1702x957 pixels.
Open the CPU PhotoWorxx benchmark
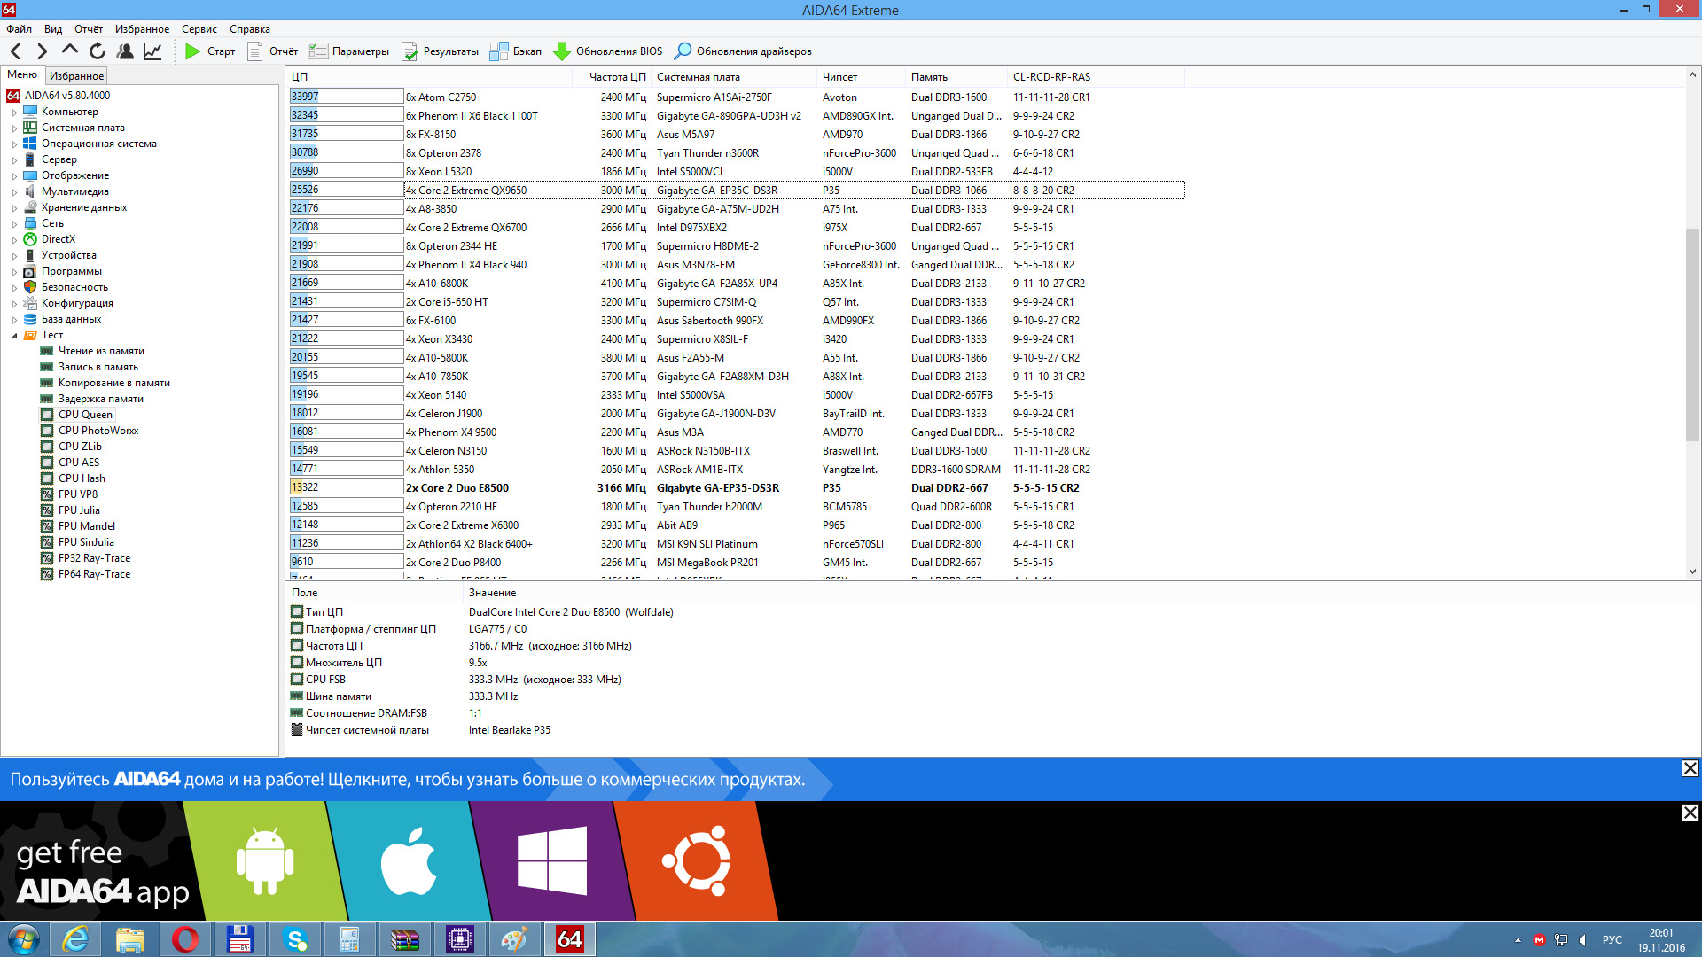click(x=98, y=431)
